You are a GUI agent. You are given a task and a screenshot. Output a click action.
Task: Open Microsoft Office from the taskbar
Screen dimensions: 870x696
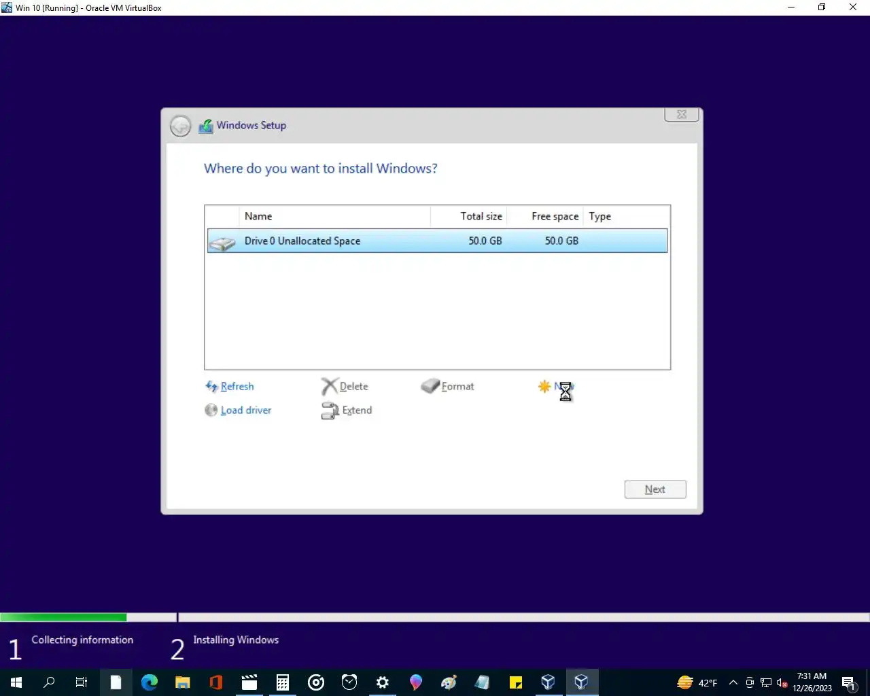click(x=215, y=682)
